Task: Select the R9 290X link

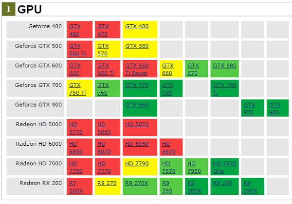Action: click(249, 186)
